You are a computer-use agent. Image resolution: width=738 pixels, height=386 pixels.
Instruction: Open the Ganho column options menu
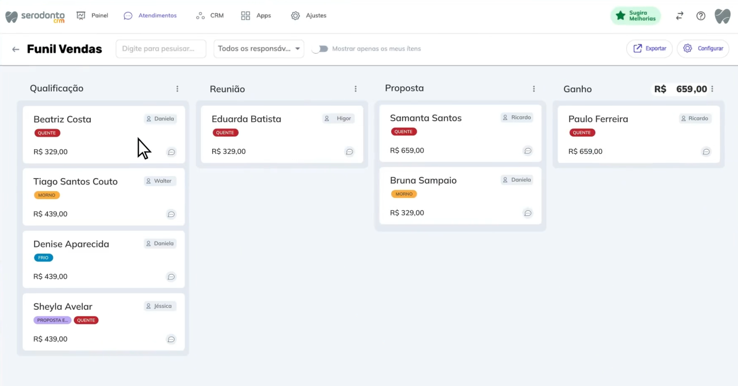point(712,89)
